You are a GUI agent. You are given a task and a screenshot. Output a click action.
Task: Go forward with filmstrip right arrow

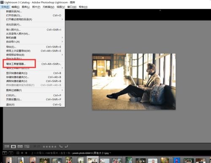pos(26,153)
